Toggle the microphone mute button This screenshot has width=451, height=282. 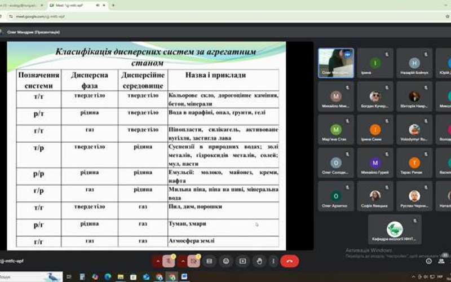[169, 261]
